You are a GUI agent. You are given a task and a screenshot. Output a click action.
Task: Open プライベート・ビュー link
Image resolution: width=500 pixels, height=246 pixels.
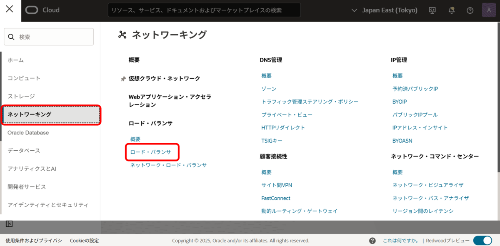click(x=287, y=114)
